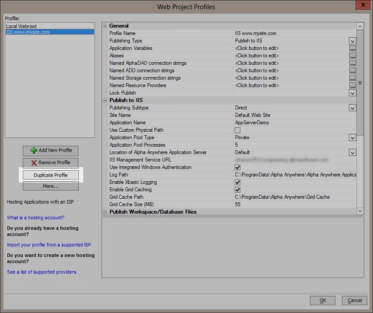Edit Application Pool Processes value 5
373x313 pixels.
(295, 145)
